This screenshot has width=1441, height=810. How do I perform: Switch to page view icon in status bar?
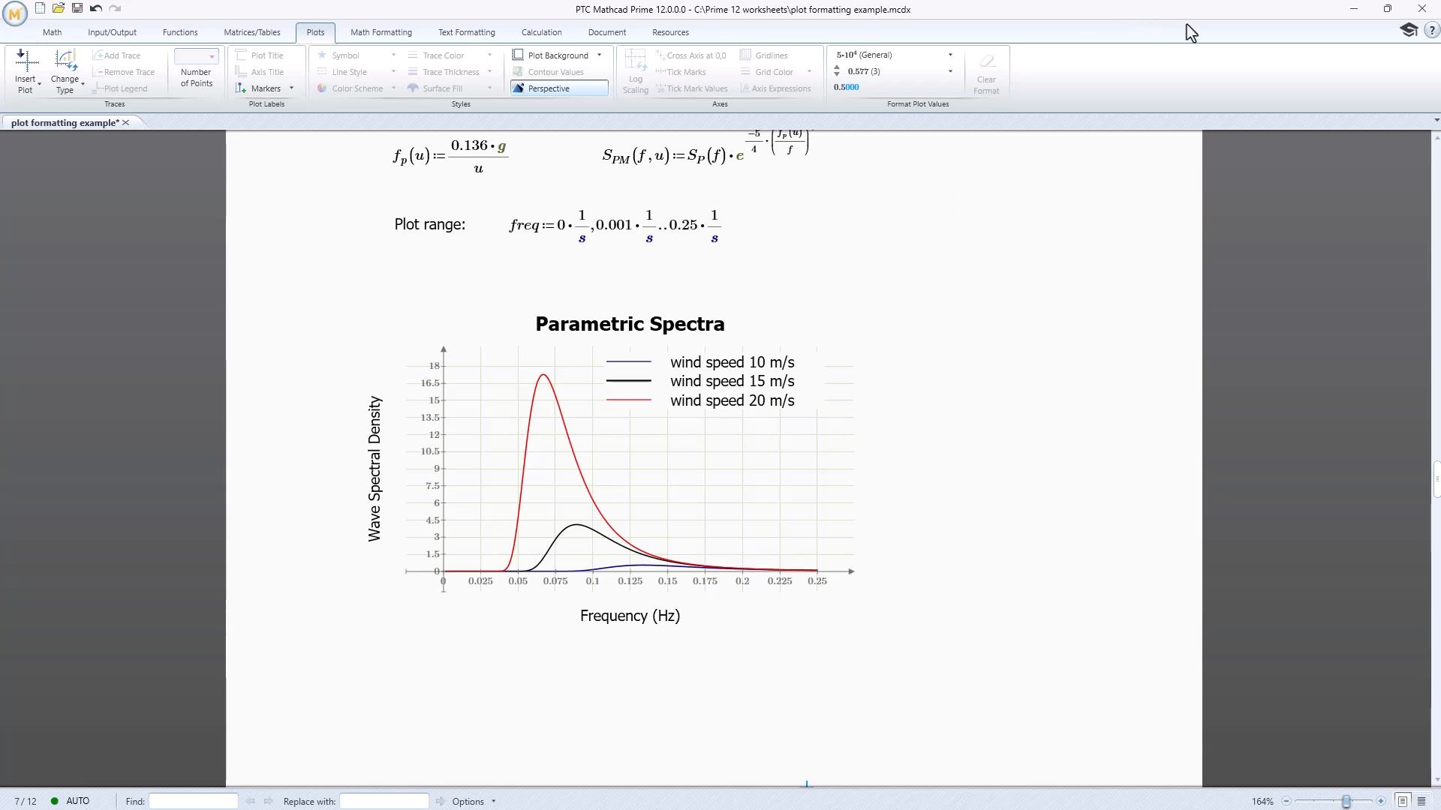click(1403, 801)
